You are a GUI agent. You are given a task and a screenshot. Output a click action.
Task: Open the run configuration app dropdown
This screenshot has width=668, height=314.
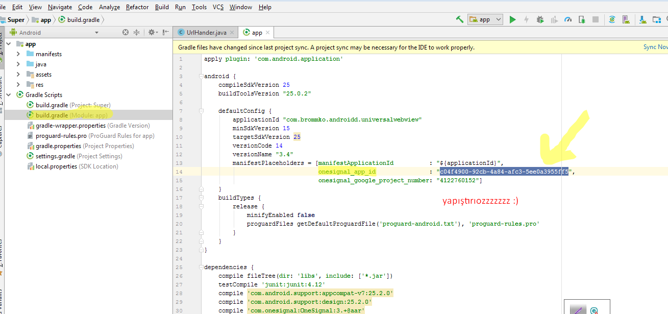click(485, 19)
